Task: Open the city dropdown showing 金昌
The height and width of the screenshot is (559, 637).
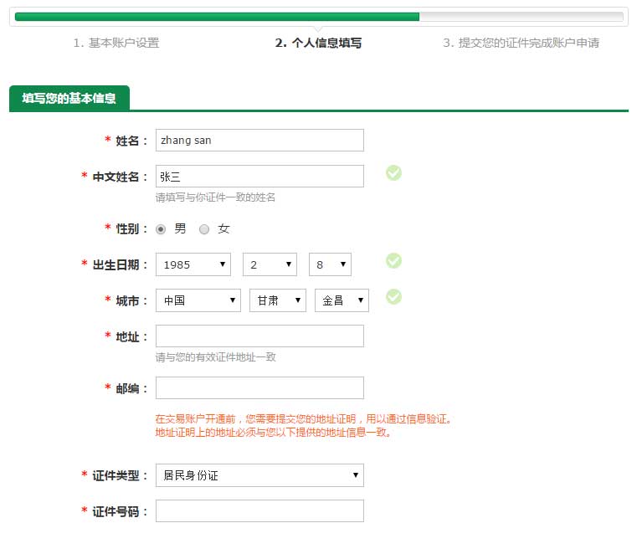Action: point(342,300)
